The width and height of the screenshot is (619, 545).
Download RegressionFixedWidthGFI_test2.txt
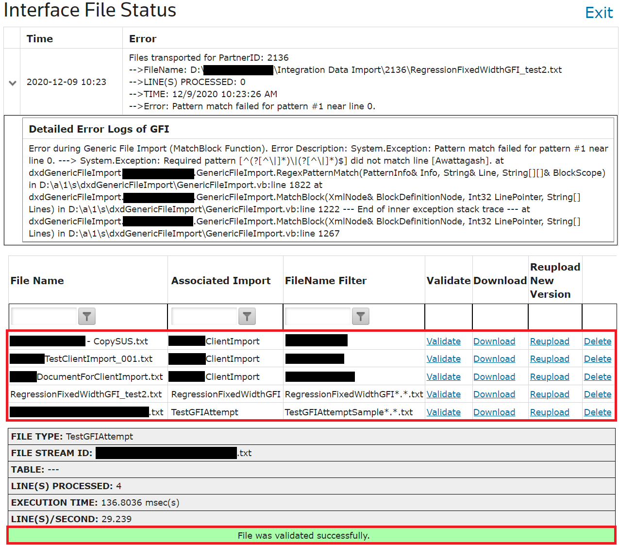coord(494,394)
